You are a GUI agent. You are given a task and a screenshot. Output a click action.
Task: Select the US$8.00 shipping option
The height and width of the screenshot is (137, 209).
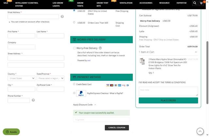click(74, 23)
